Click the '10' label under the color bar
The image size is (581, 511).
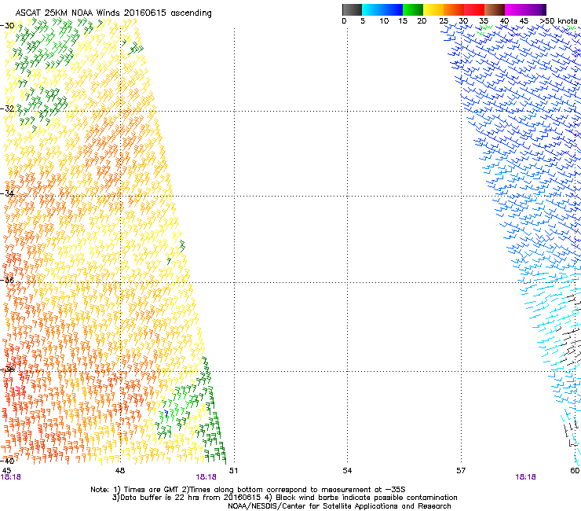pyautogui.click(x=384, y=21)
